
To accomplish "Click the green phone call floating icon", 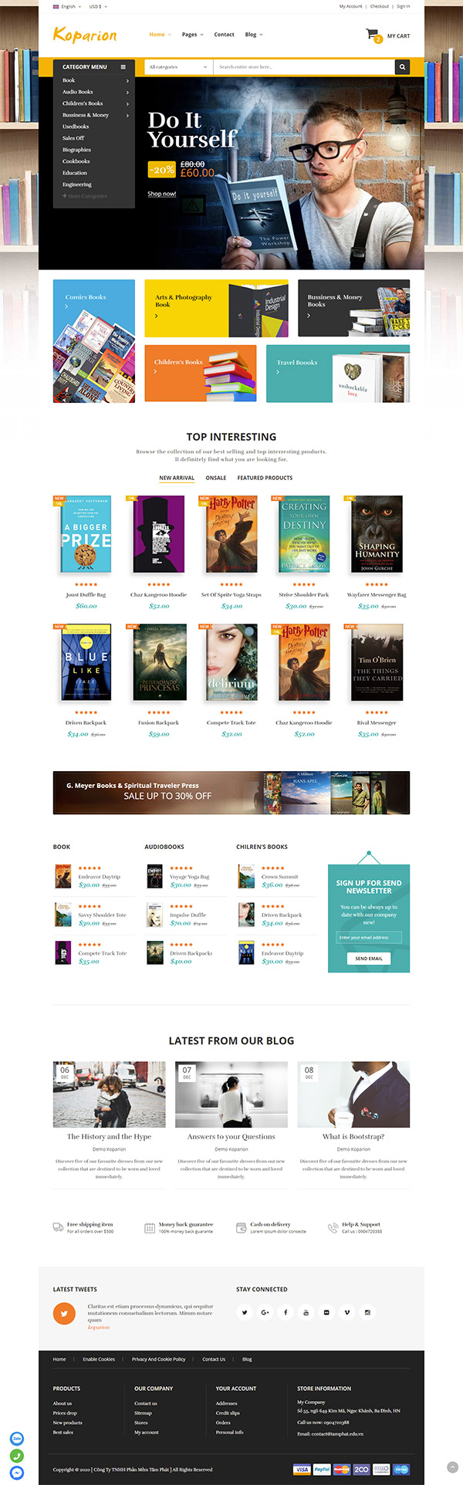I will (x=17, y=1456).
